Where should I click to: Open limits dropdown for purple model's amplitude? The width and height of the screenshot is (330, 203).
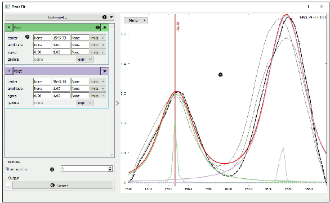(x=97, y=88)
